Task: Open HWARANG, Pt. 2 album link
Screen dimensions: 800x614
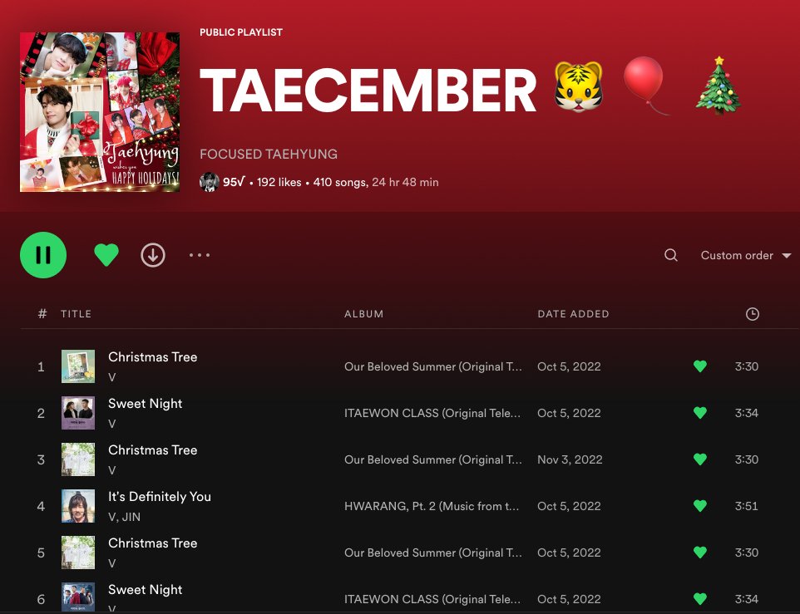Action: pyautogui.click(x=432, y=506)
